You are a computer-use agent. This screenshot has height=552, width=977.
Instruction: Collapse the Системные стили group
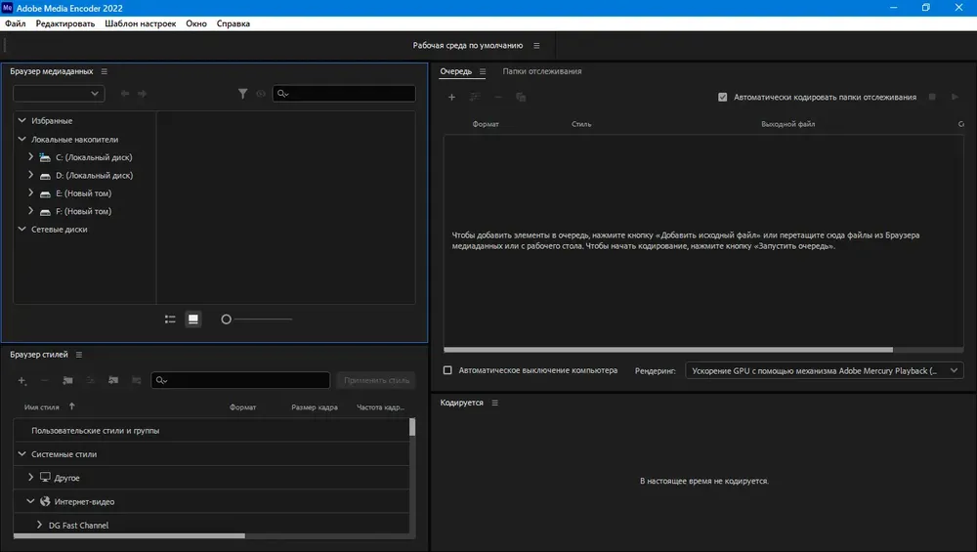coord(21,454)
